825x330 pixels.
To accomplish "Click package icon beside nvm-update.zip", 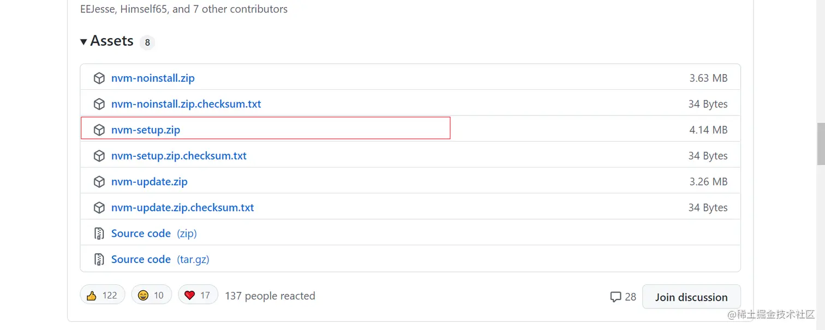I will pyautogui.click(x=99, y=182).
